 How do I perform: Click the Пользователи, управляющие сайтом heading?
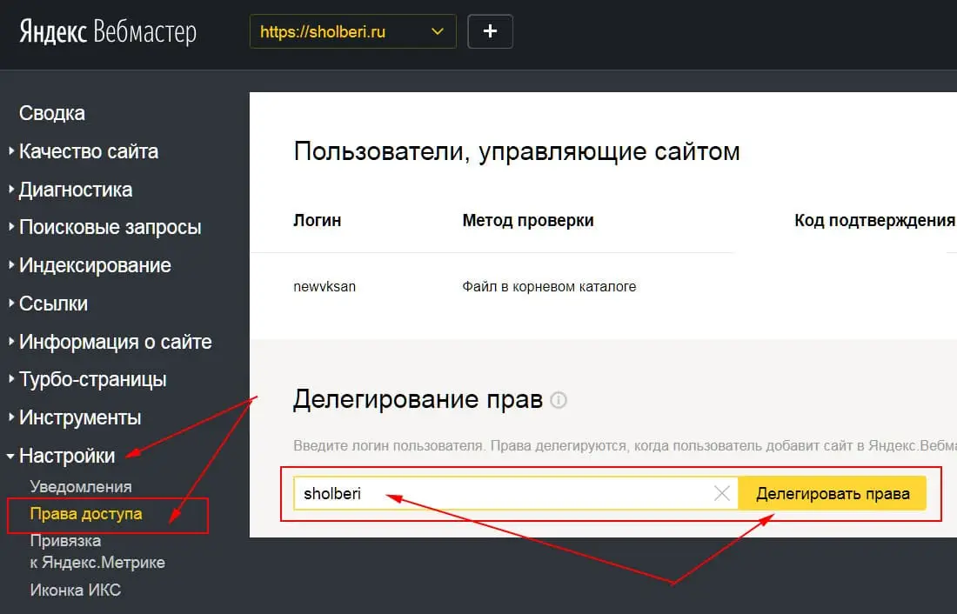pos(516,151)
